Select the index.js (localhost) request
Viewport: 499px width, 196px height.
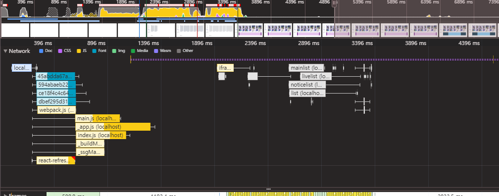tap(100, 135)
